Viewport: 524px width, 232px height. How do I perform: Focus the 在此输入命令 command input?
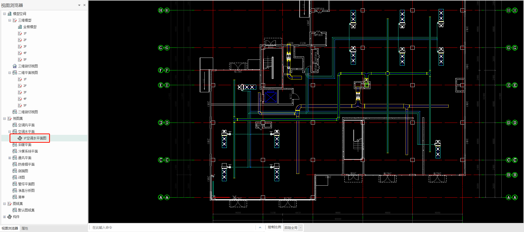pos(173,227)
